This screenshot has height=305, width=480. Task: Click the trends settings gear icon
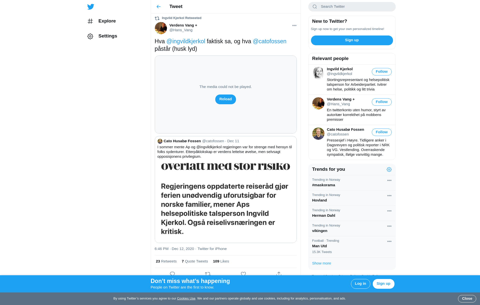coord(389,169)
